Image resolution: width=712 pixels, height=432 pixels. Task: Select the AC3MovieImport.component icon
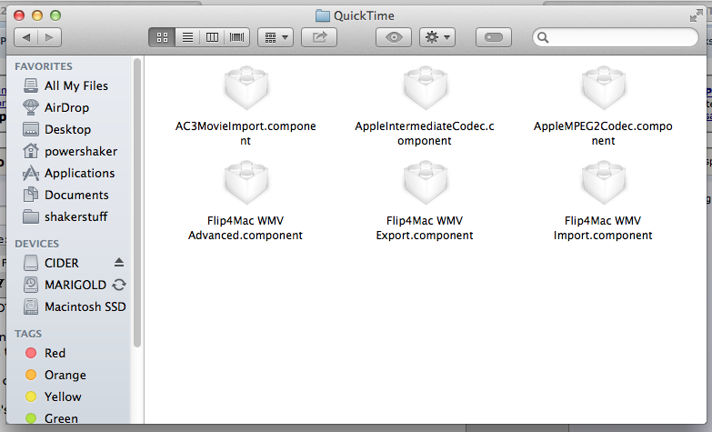(x=246, y=88)
